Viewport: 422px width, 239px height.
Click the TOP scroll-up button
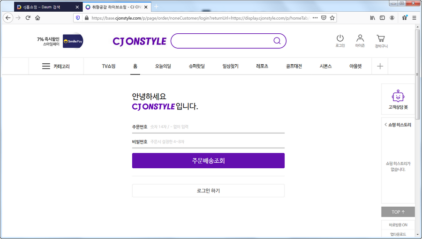point(398,212)
